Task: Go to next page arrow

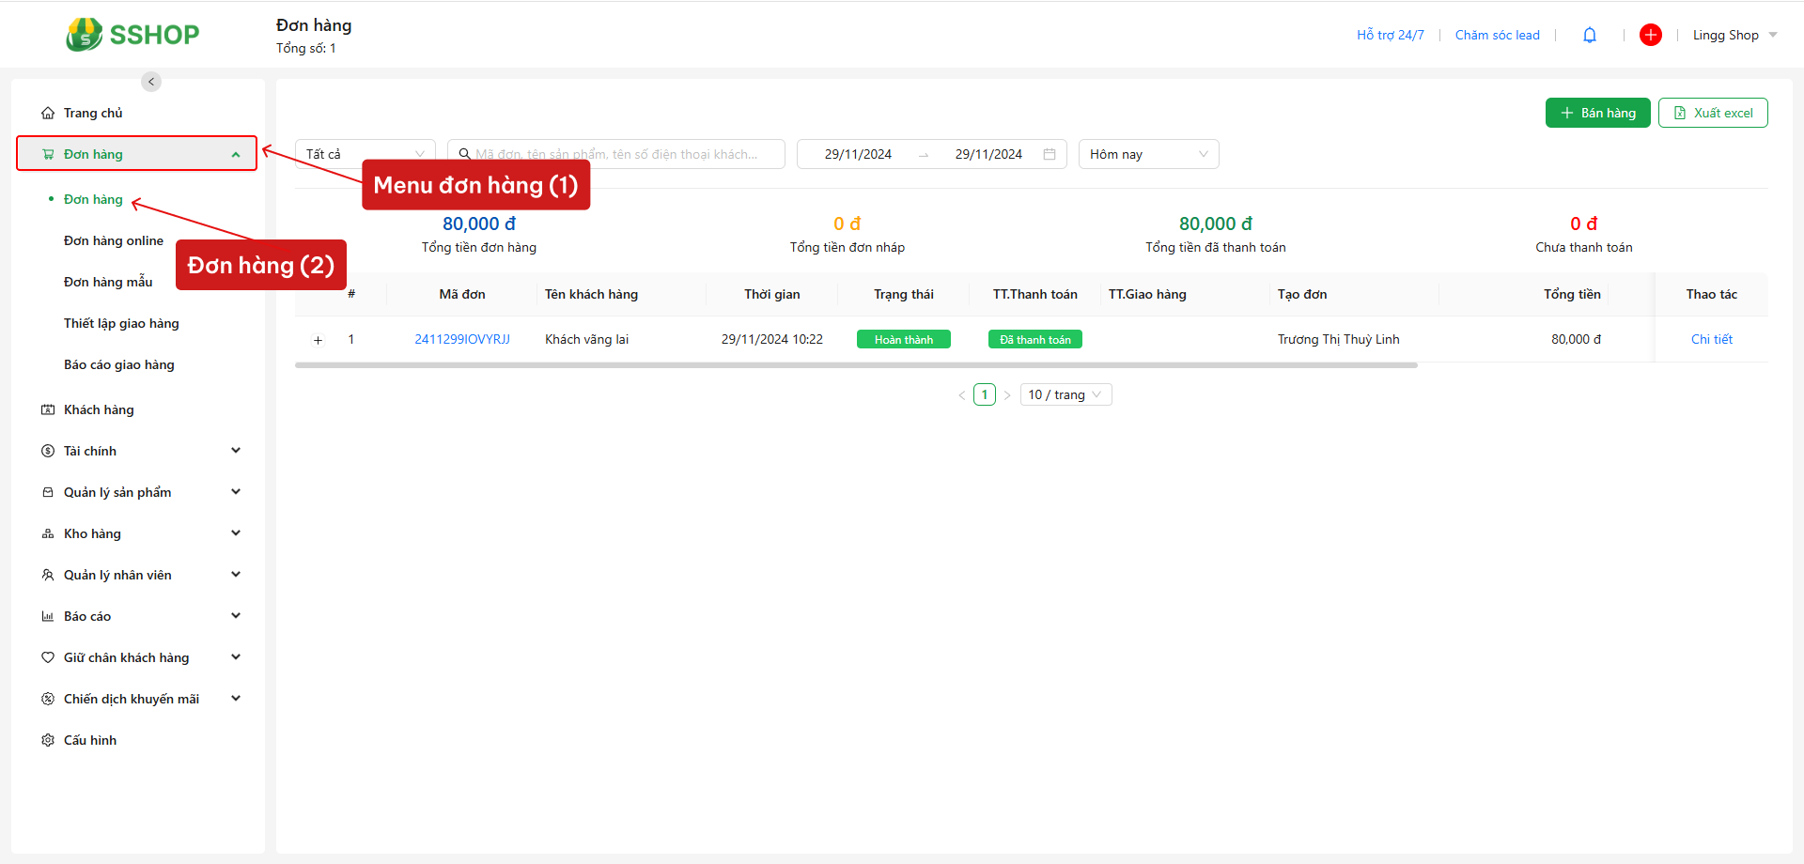Action: pos(1007,395)
